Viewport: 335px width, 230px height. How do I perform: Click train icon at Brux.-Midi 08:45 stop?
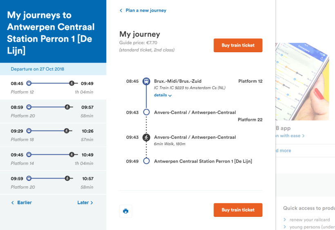coord(146,81)
